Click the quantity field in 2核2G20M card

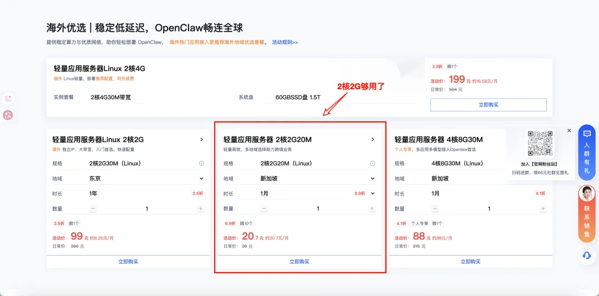[x=318, y=208]
